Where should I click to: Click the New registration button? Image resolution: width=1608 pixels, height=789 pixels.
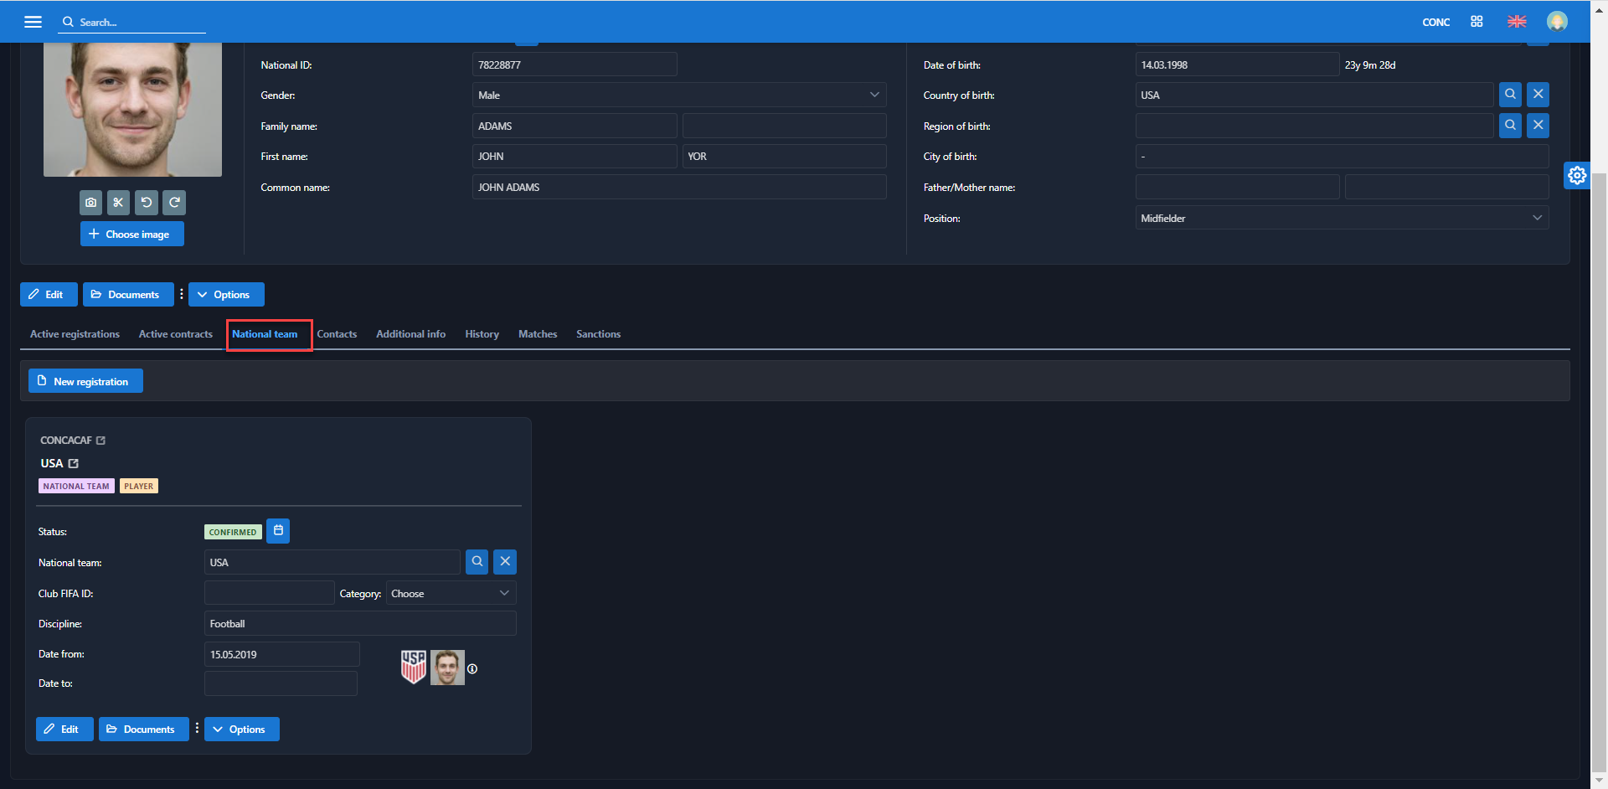click(x=85, y=381)
